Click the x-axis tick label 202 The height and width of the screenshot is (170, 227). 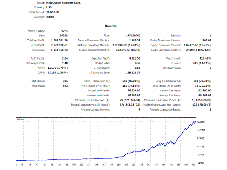(126, 165)
